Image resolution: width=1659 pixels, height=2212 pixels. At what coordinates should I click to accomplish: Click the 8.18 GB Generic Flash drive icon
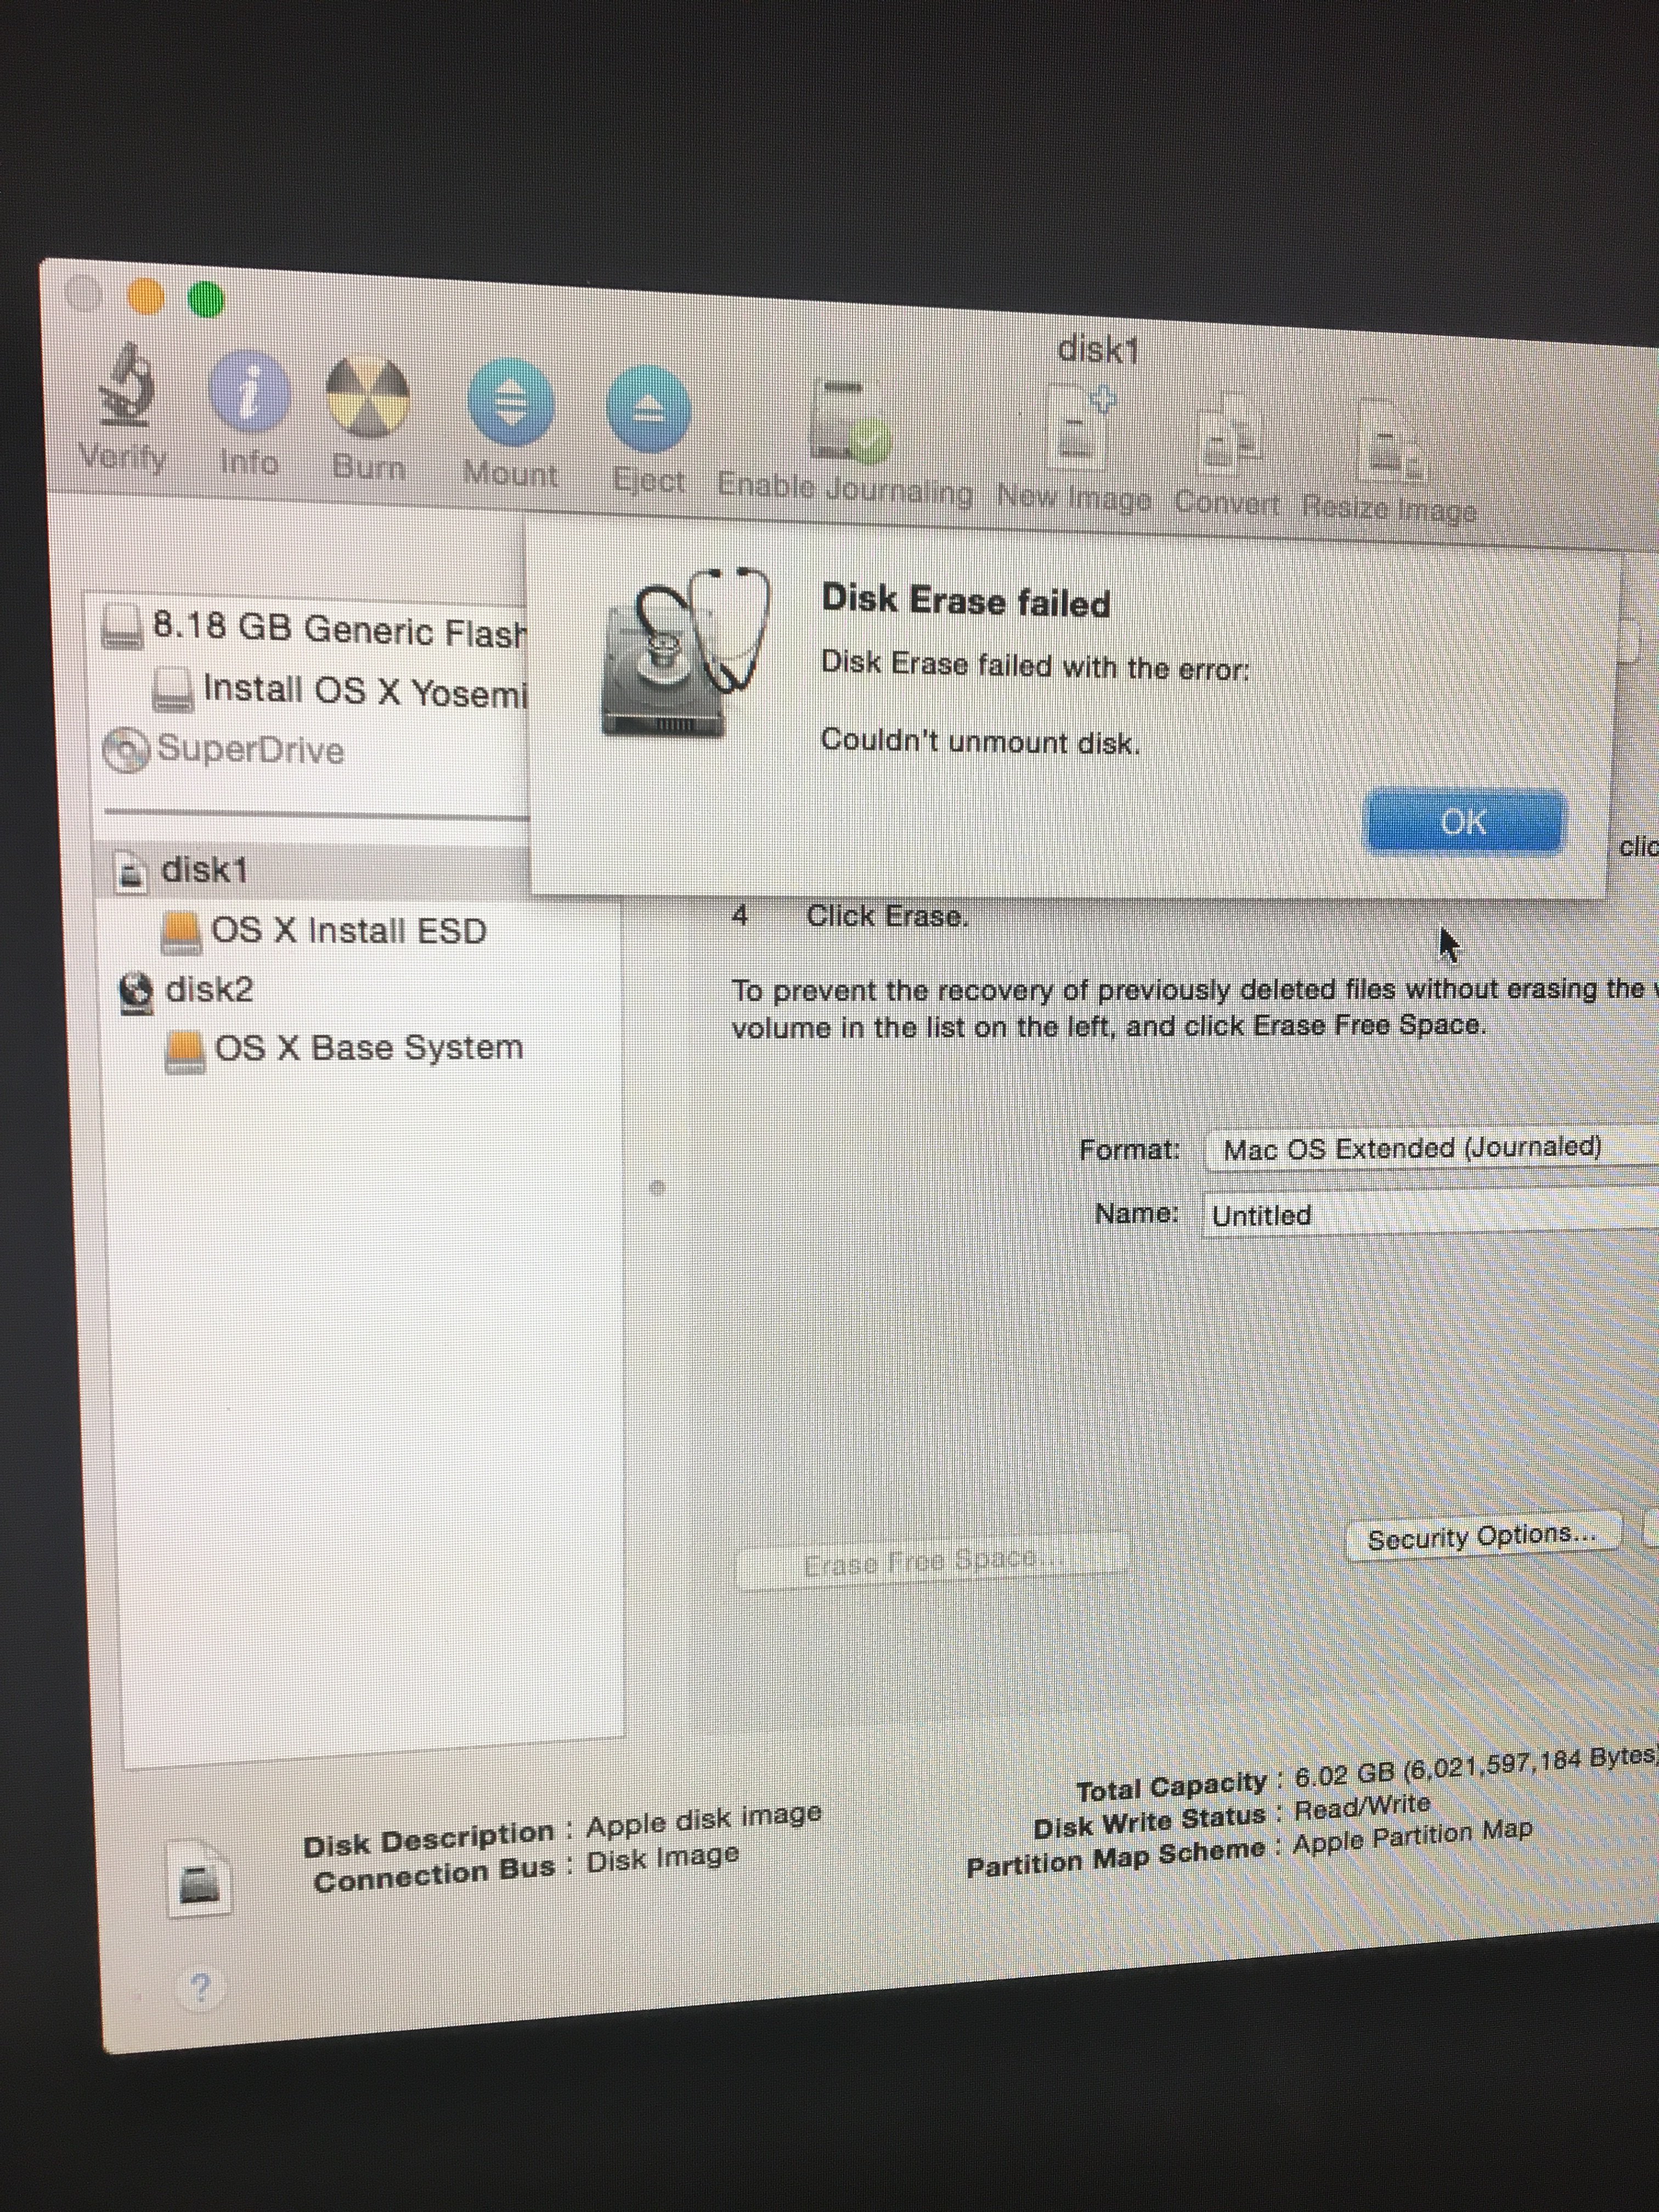click(123, 626)
